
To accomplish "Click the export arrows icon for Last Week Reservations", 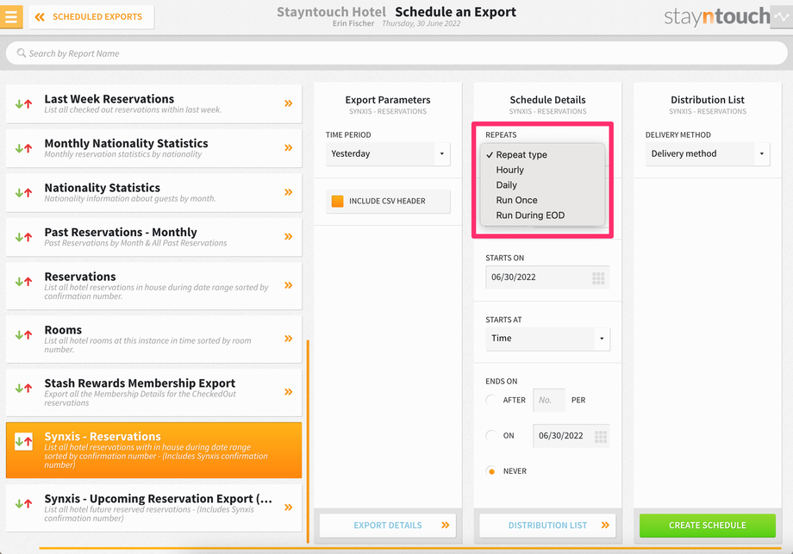I will (23, 103).
